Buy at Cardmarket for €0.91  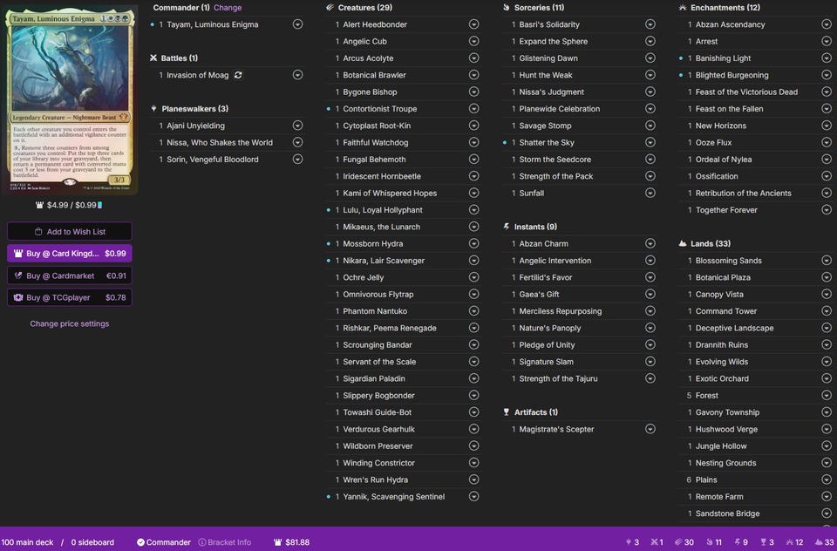pos(70,275)
